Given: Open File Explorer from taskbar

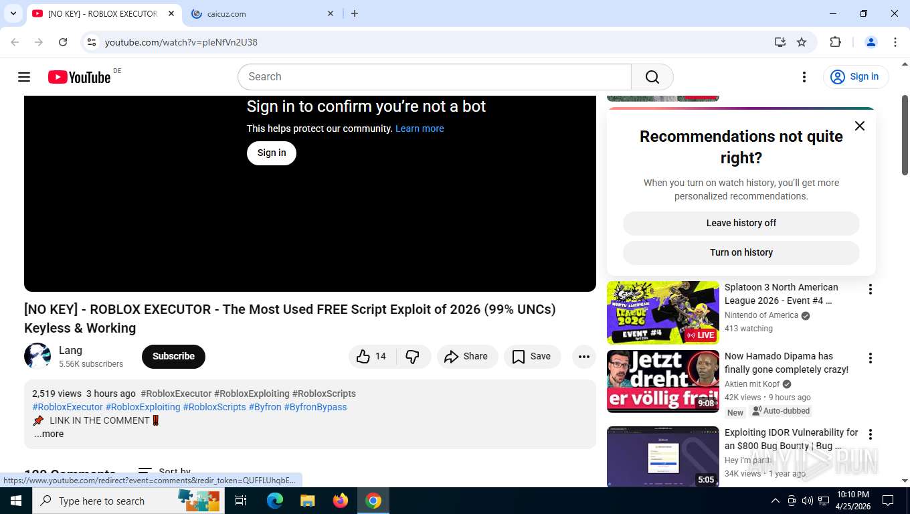Looking at the screenshot, I should 307,501.
